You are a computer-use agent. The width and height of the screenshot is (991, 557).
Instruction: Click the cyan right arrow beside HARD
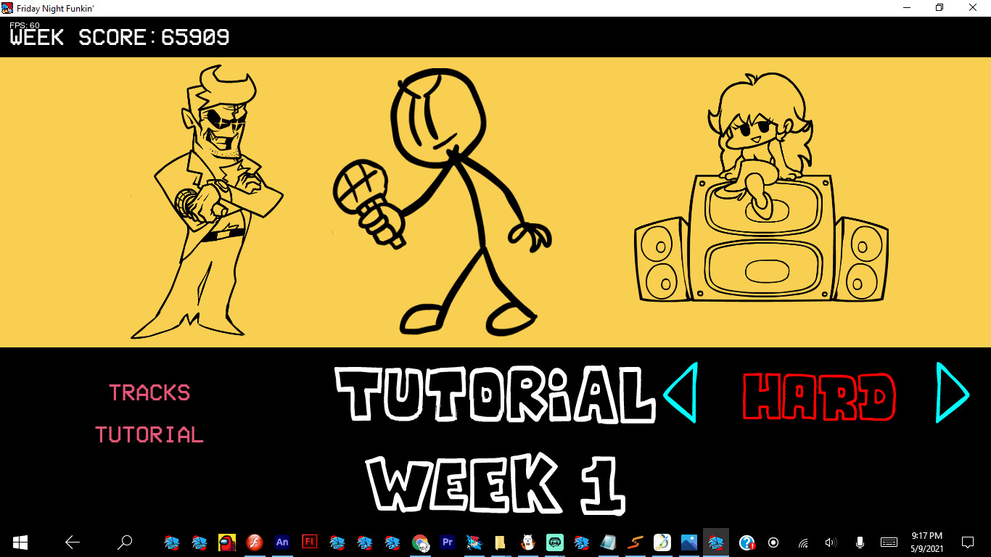(953, 392)
